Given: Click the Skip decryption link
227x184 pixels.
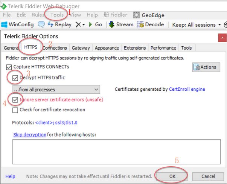Looking at the screenshot, I should pos(30,135).
